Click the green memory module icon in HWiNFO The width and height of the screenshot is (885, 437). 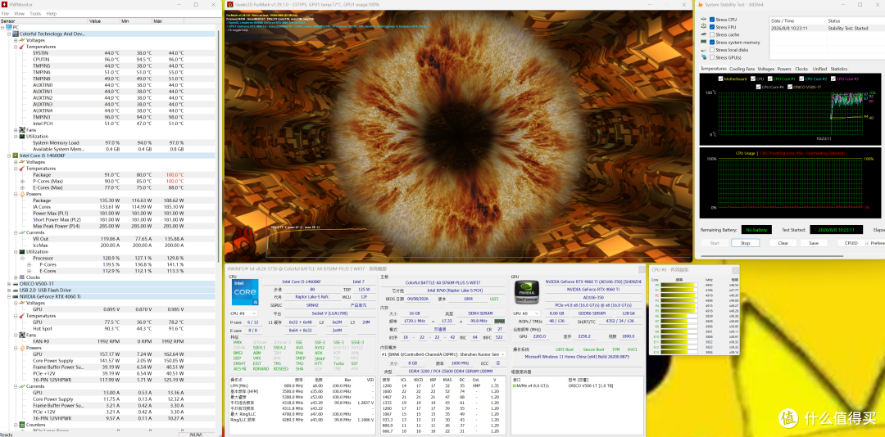click(x=500, y=320)
